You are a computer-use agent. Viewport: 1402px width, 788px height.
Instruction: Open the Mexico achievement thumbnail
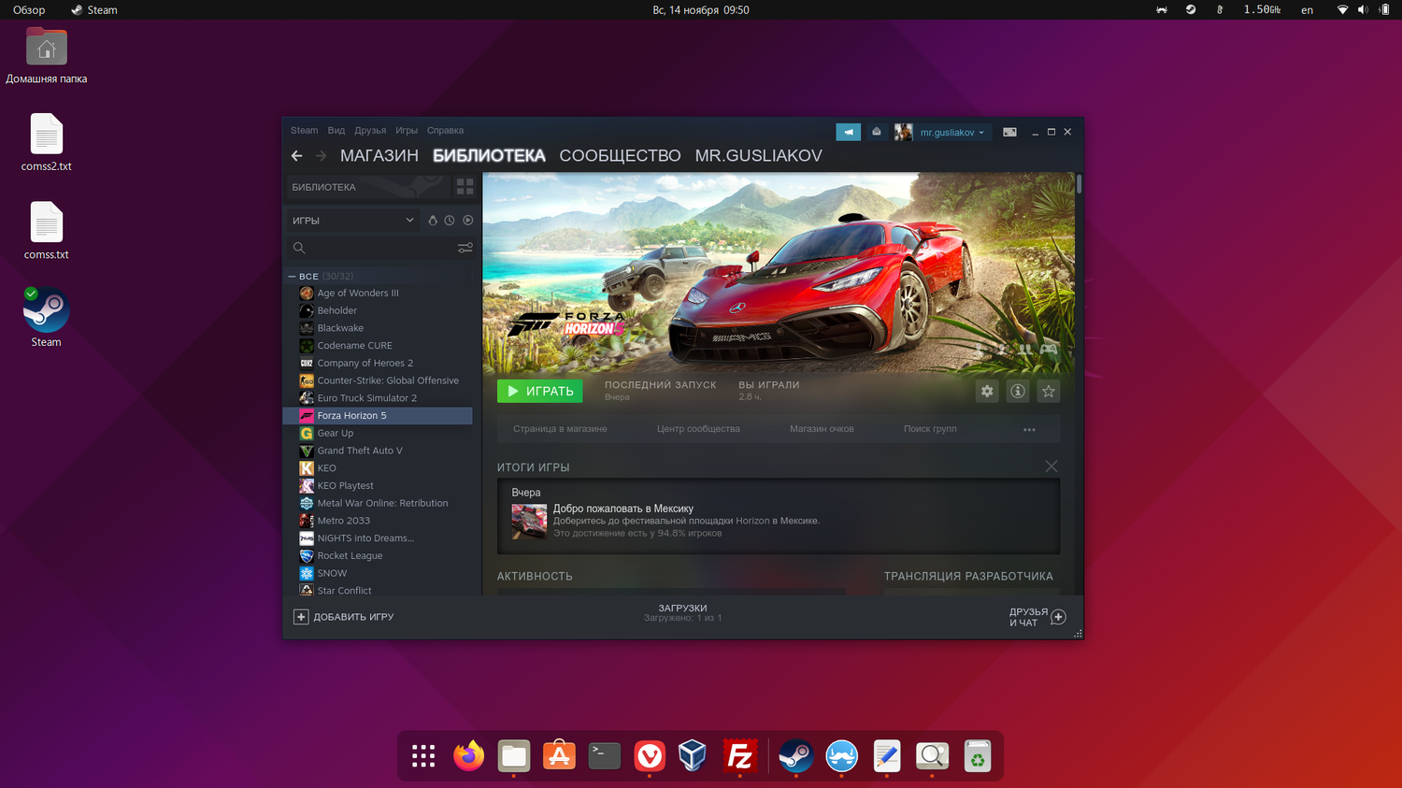(x=529, y=522)
